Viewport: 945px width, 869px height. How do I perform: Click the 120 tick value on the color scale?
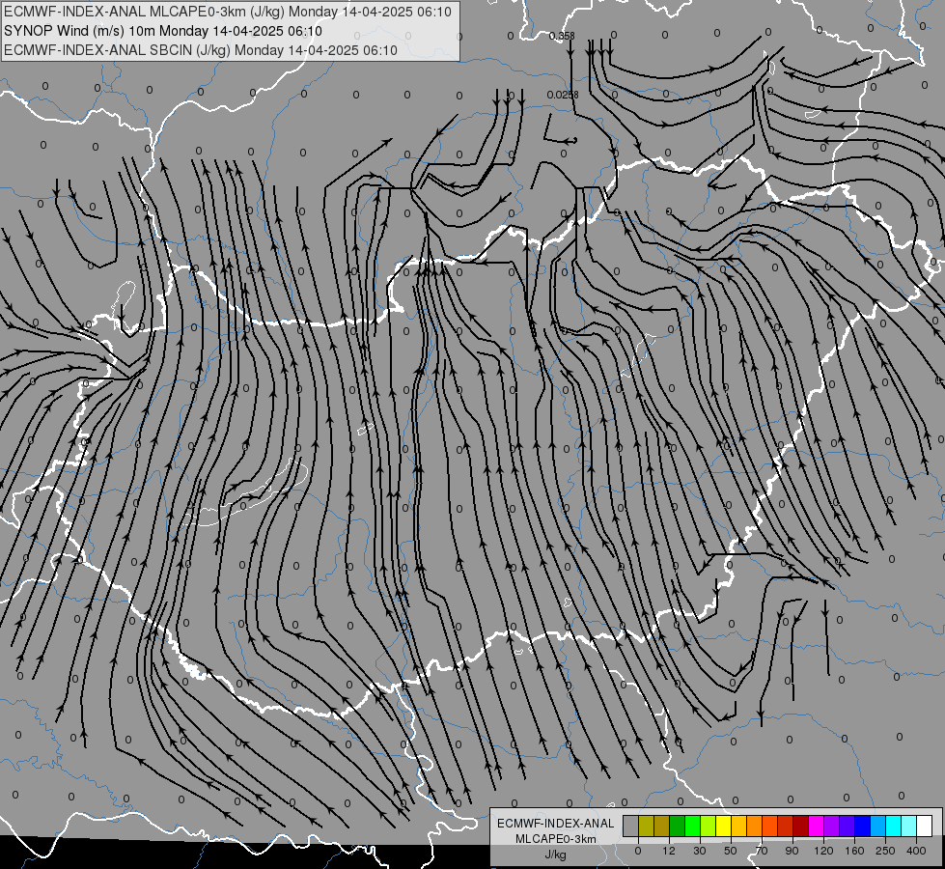click(x=823, y=851)
